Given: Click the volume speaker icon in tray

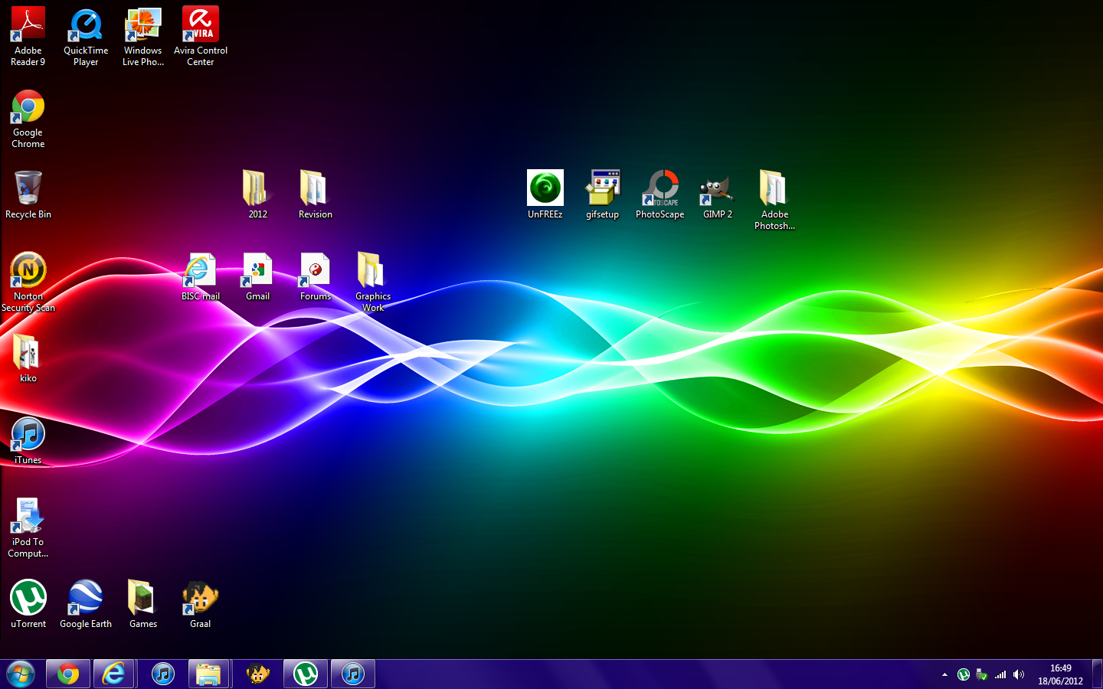Looking at the screenshot, I should click(1019, 674).
